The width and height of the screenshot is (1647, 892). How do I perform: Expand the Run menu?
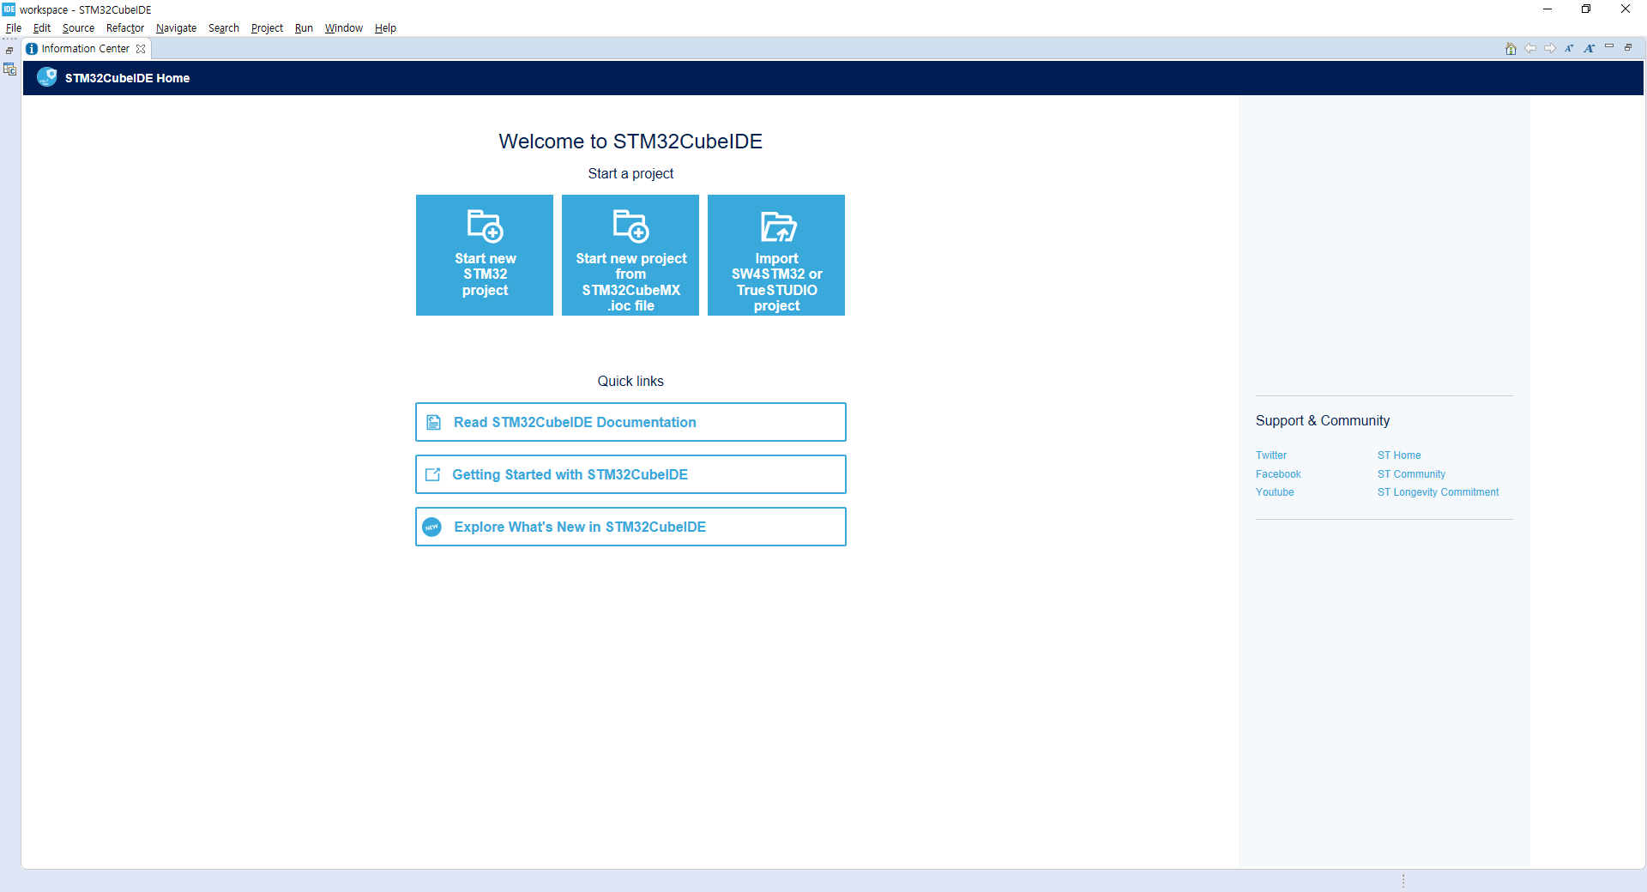coord(304,28)
